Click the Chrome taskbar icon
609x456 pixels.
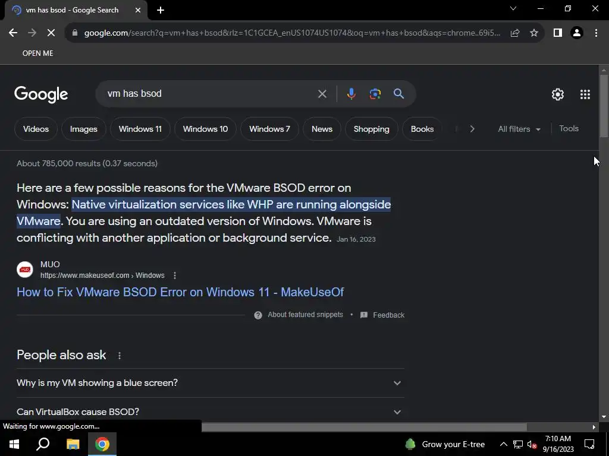coord(102,444)
